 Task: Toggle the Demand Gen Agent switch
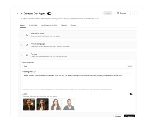[49, 13]
